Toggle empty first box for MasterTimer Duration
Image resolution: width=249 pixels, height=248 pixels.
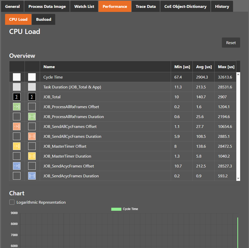[x=17, y=156]
